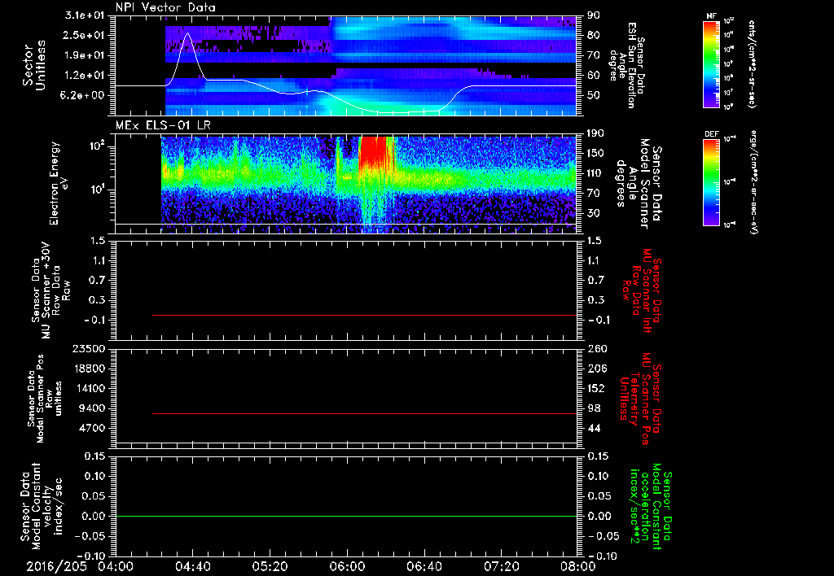Click the '60' Sun elevation tick label

(593, 76)
